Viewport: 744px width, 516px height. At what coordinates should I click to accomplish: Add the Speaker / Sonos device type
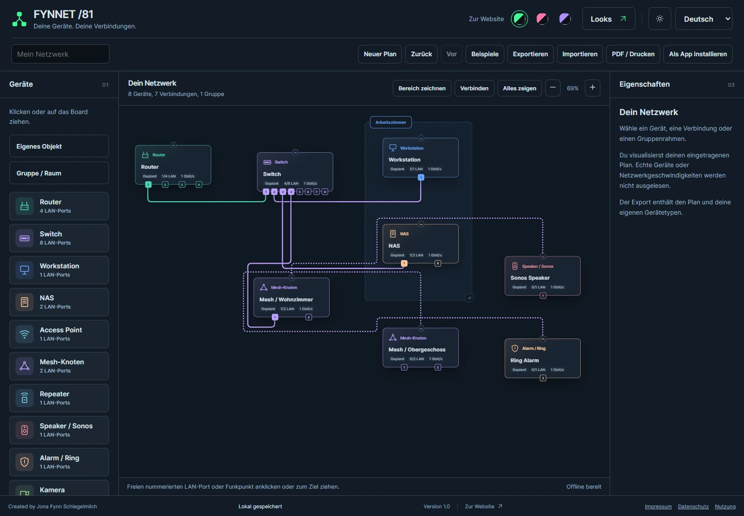coord(59,430)
